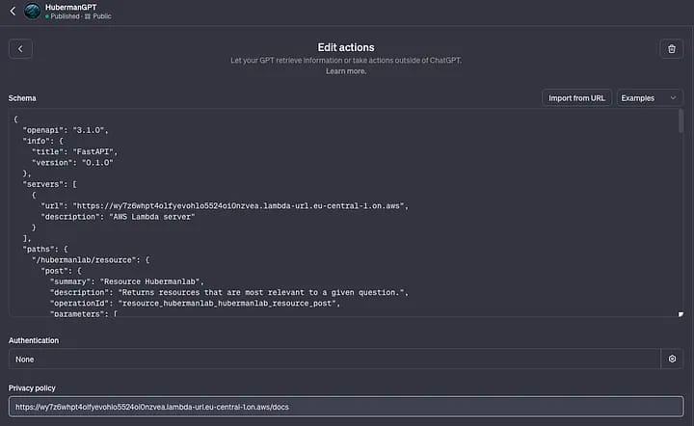Click the Import from URL button
The width and height of the screenshot is (694, 426).
pos(576,97)
